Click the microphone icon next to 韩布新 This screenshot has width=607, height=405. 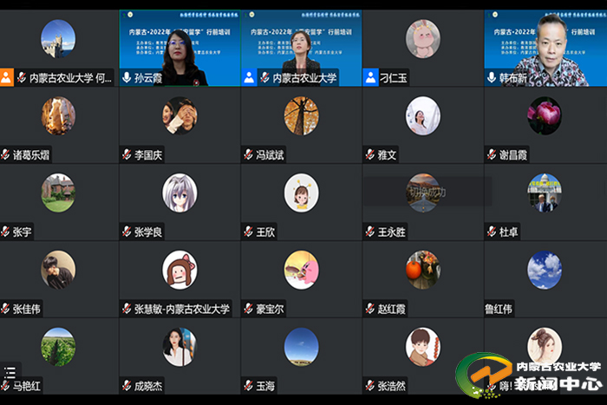point(492,77)
